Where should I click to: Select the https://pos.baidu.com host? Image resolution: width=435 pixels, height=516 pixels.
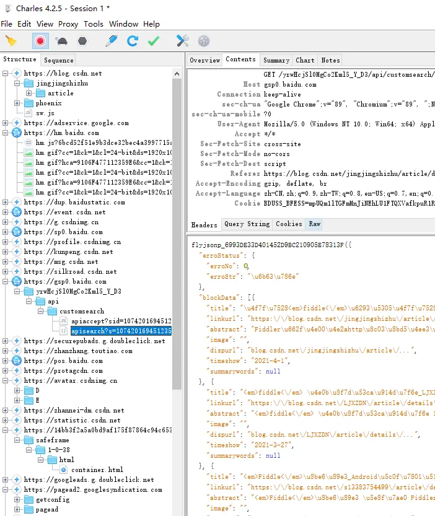[x=63, y=361]
